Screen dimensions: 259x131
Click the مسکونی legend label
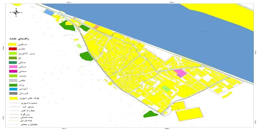tap(23, 45)
